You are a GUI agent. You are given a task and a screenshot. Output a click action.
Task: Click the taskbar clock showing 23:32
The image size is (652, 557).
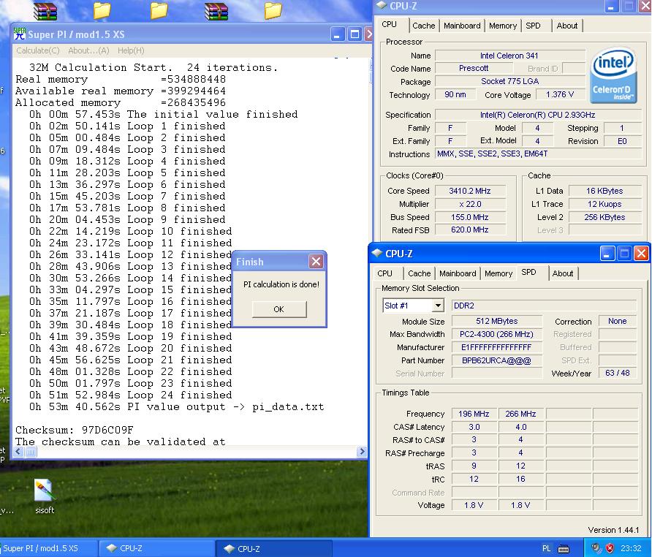coord(631,548)
